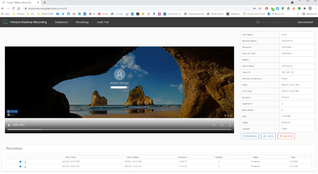Screen dimensions: 318x174
Task: Click the video progress bar to seek
Action: (x=119, y=129)
